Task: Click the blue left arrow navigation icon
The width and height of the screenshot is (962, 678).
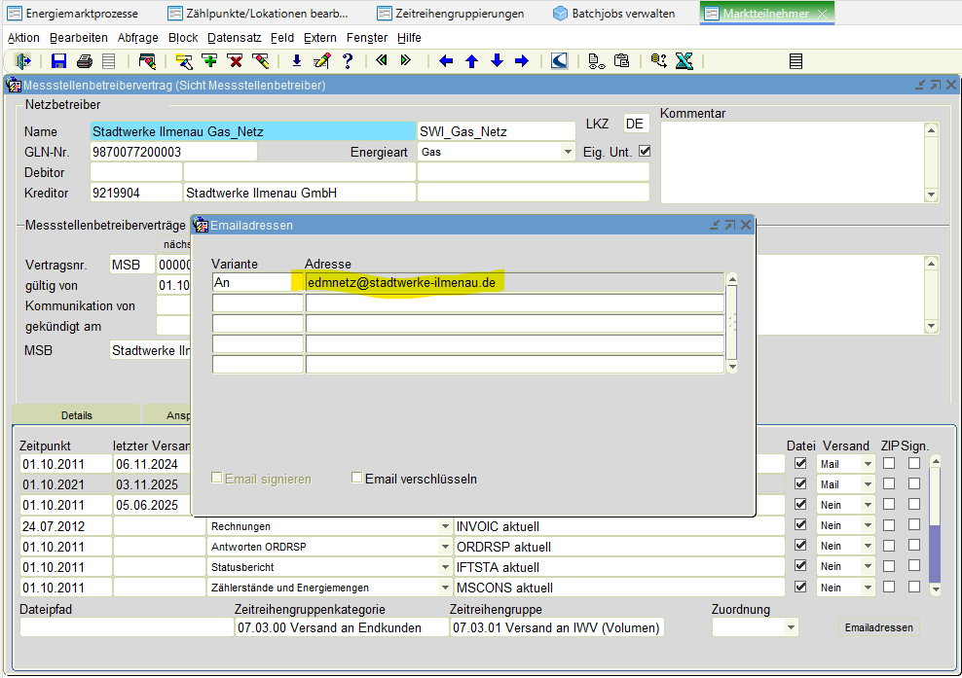Action: click(446, 61)
